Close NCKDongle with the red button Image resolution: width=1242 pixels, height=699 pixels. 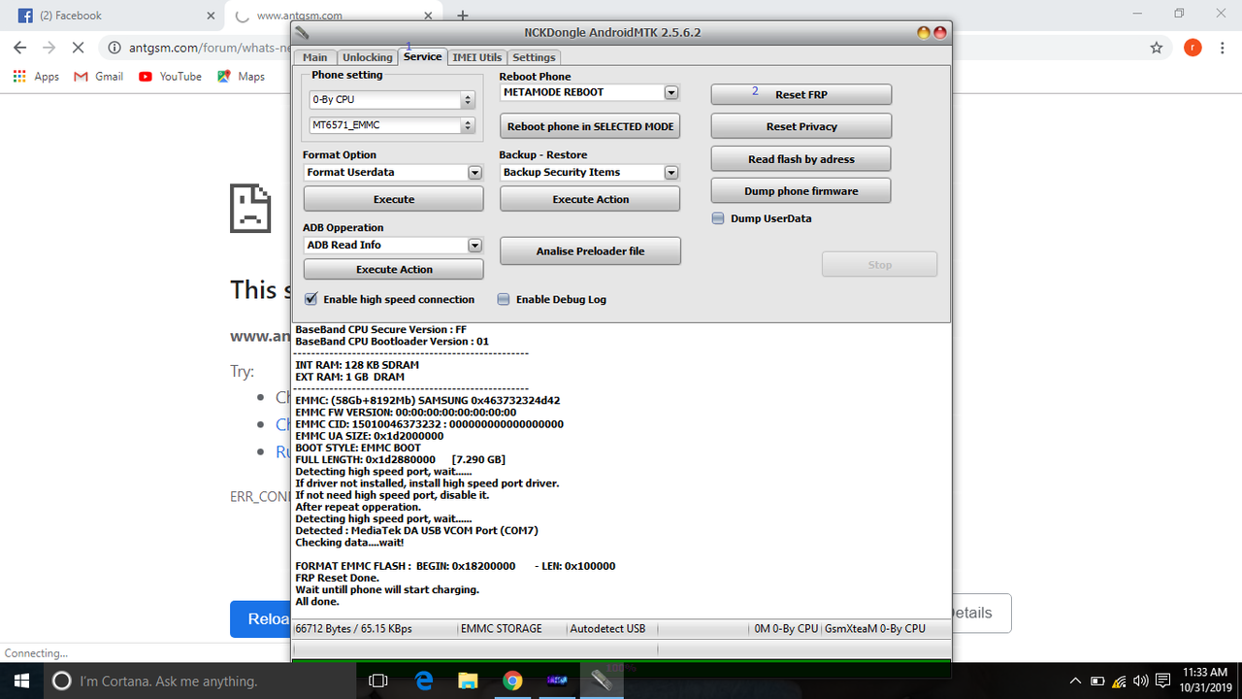(x=939, y=32)
